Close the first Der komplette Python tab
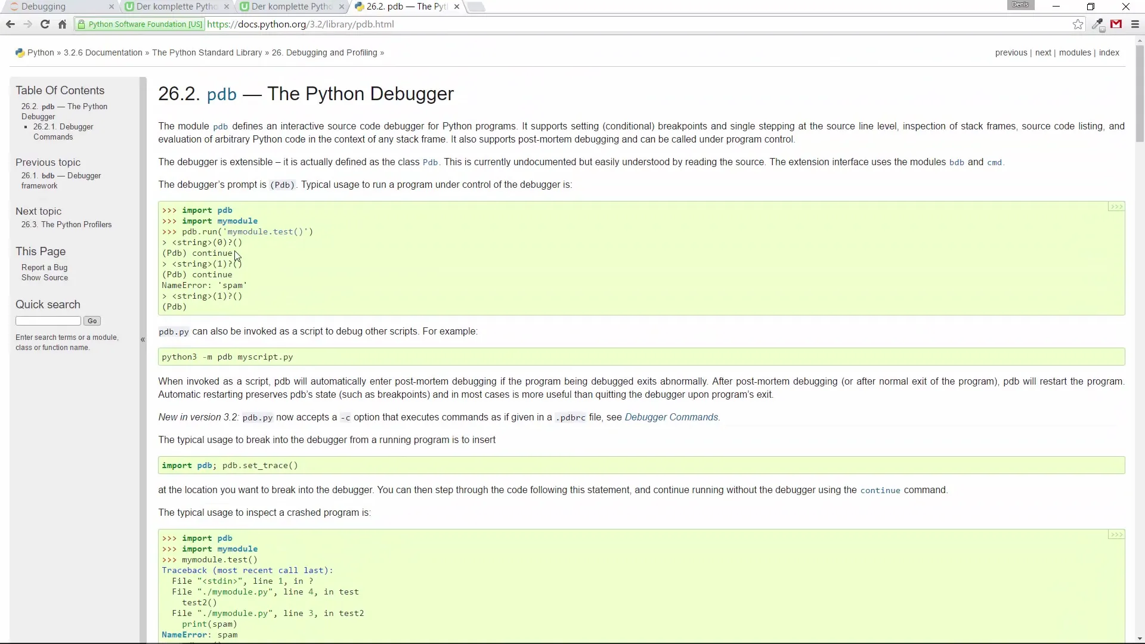 (x=227, y=7)
